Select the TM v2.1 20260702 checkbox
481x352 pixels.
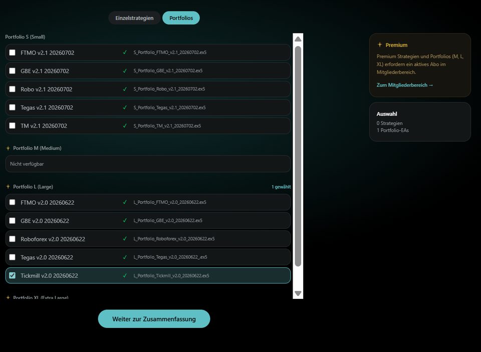coord(12,126)
